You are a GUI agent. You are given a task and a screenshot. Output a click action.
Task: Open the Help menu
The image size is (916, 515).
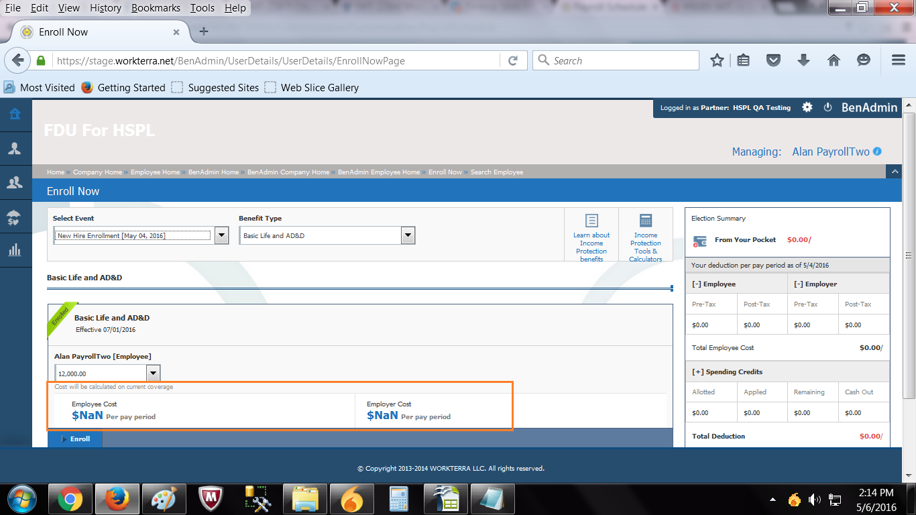coord(235,8)
